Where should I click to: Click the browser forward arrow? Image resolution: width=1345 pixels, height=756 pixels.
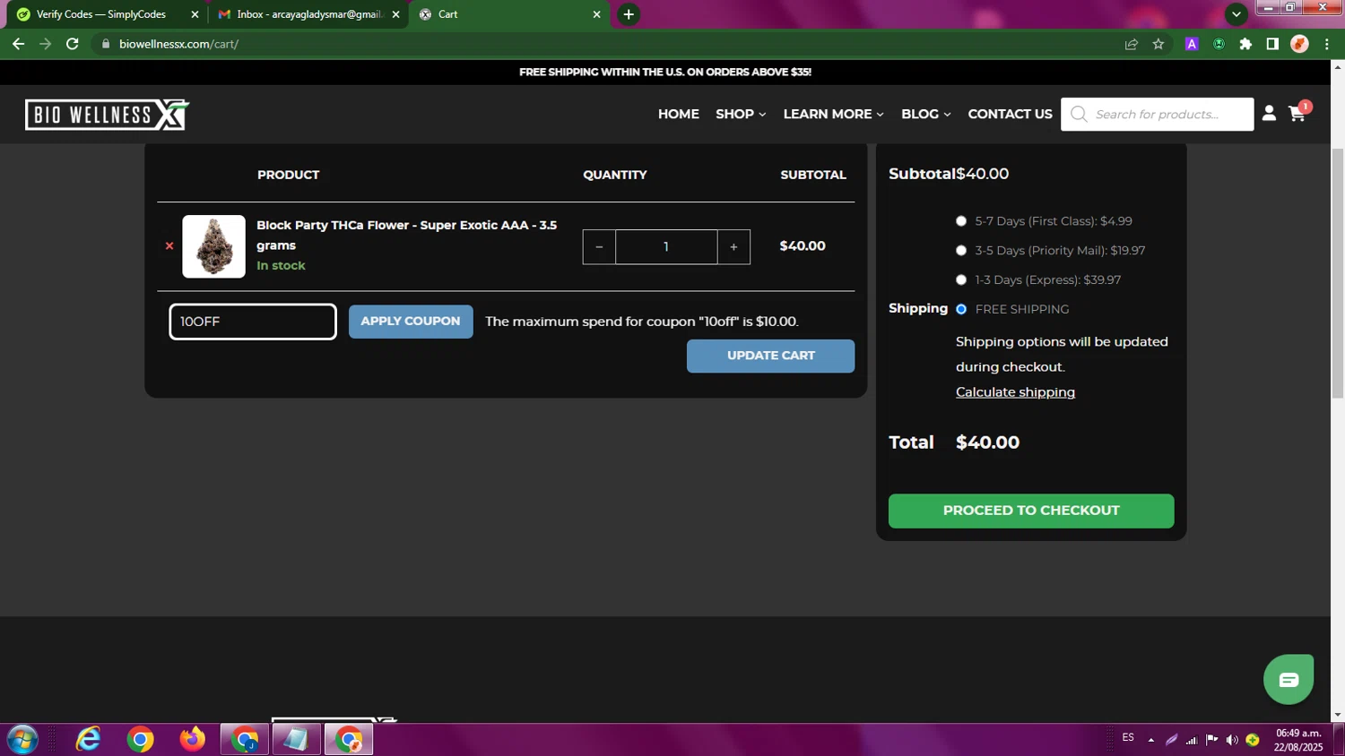coord(46,44)
